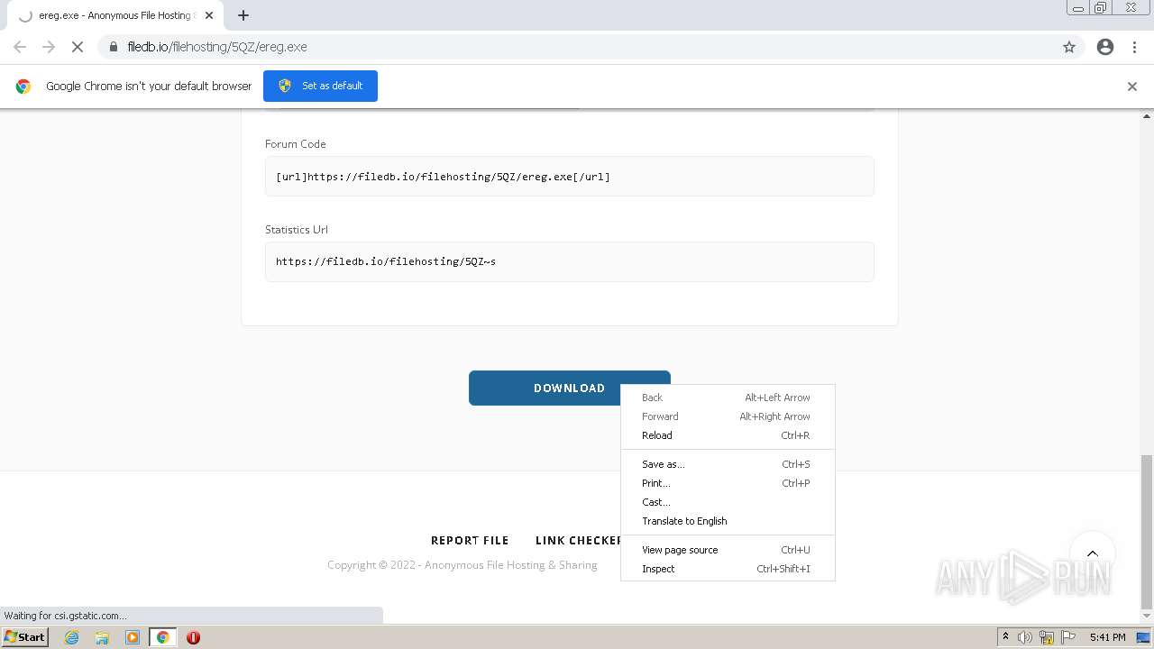Bookmark this page with the star icon
The width and height of the screenshot is (1154, 649).
pyautogui.click(x=1069, y=47)
